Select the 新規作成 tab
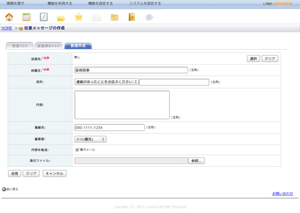 click(78, 46)
